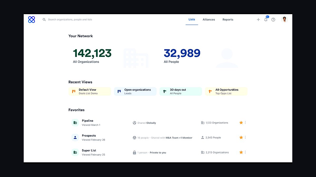
Task: Click the faded building illustration icon
Action: 136,58
